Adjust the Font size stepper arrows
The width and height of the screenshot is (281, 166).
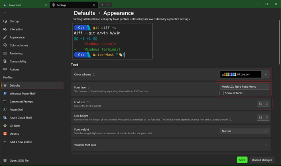pos(267,104)
